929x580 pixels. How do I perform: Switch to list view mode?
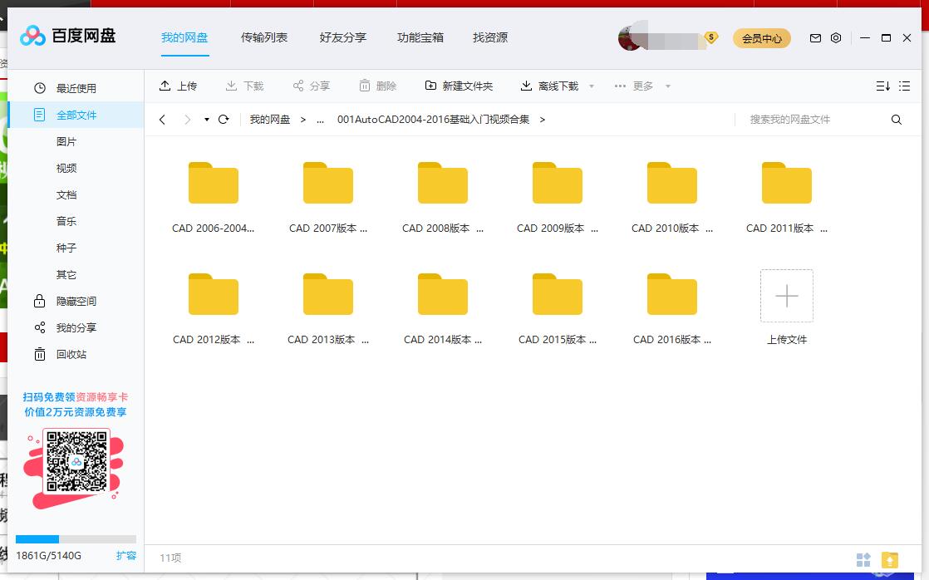pos(904,86)
